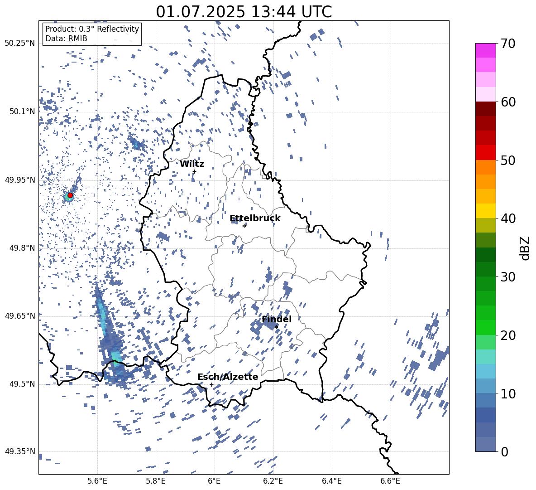Click the Findel city label

click(x=277, y=319)
